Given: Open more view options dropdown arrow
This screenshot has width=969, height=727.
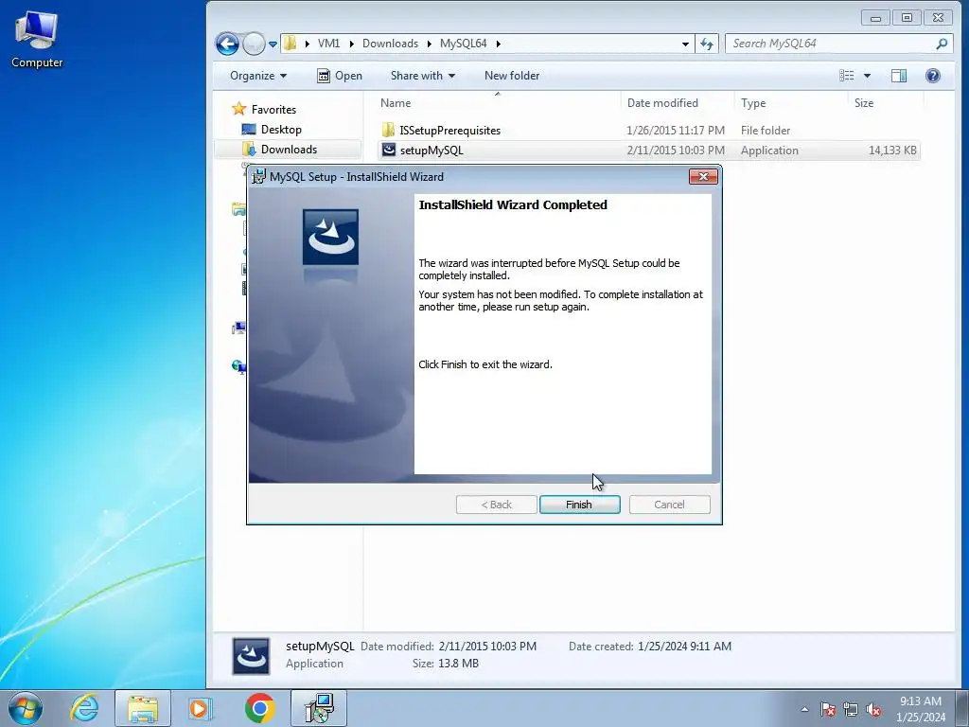Looking at the screenshot, I should [867, 76].
